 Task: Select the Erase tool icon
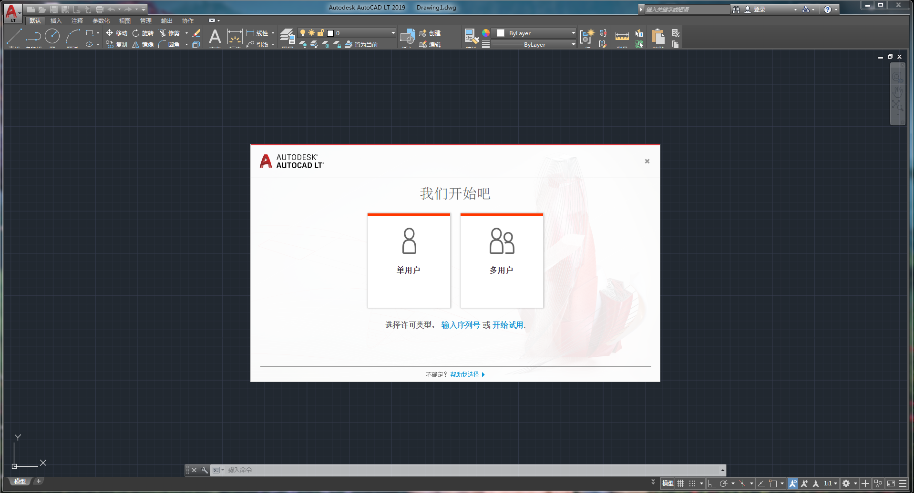point(196,33)
